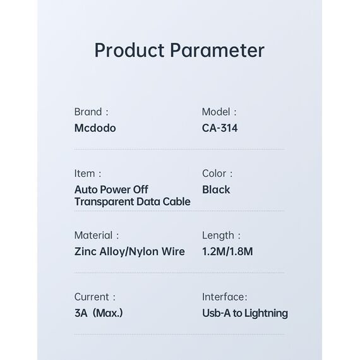This screenshot has width=360, height=360.
Task: Click the Zinc Alloy/Nylon Wire value
Action: coord(129,251)
